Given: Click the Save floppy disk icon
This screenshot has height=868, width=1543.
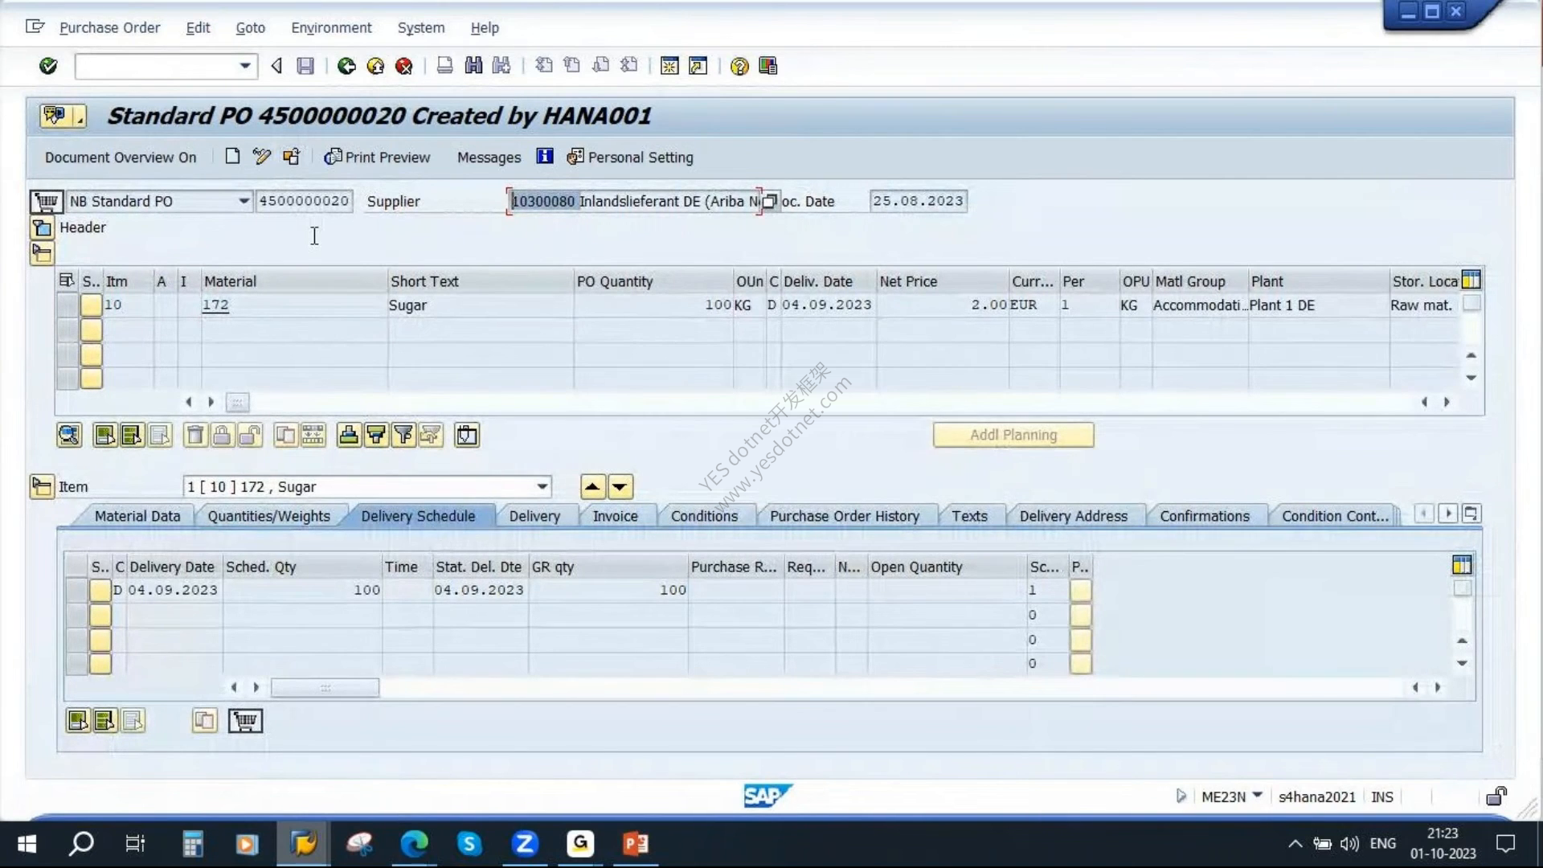Looking at the screenshot, I should coord(305,66).
